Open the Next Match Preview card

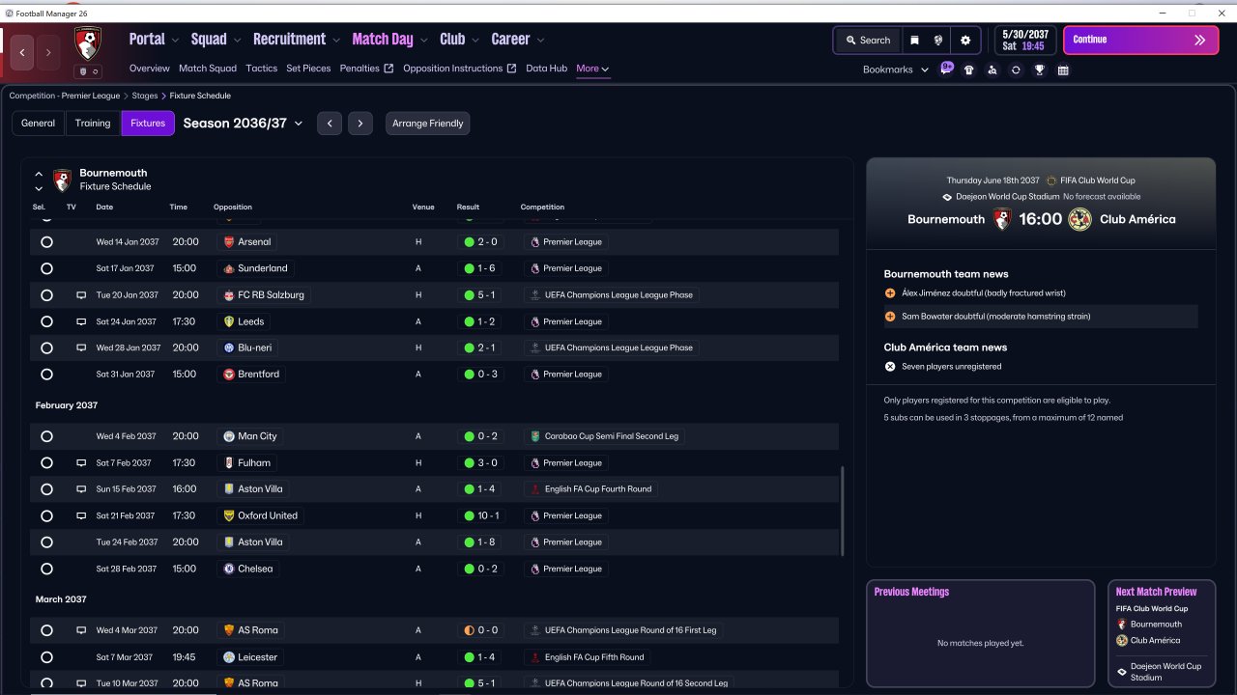click(x=1163, y=633)
